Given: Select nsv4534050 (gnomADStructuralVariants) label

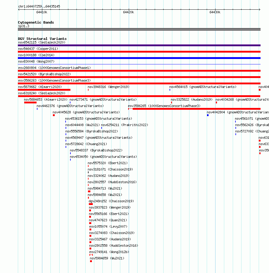Looking at the screenshot, I should tap(103, 157).
